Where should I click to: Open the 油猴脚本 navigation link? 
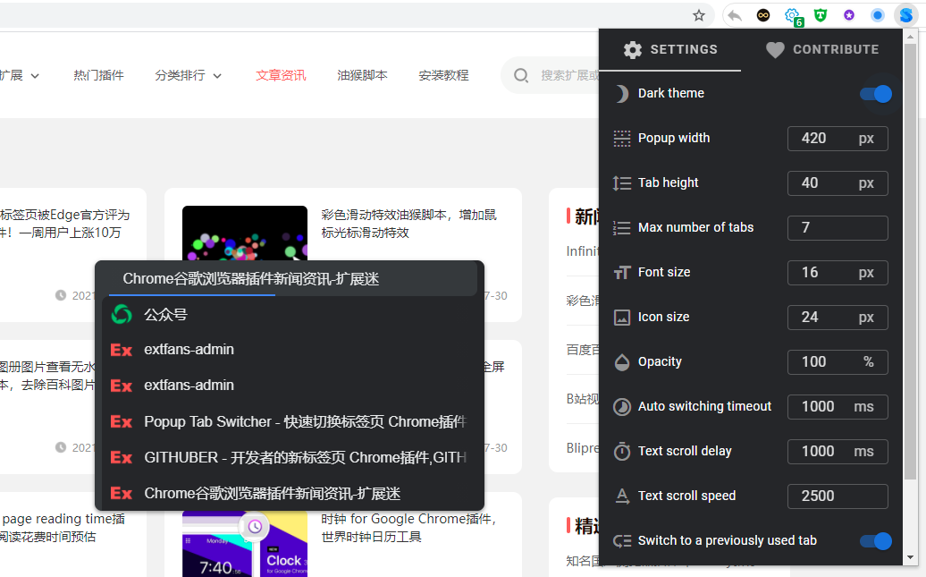coord(362,75)
